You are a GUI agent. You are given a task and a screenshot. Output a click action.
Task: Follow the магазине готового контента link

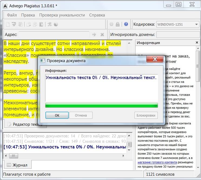pos(157,162)
